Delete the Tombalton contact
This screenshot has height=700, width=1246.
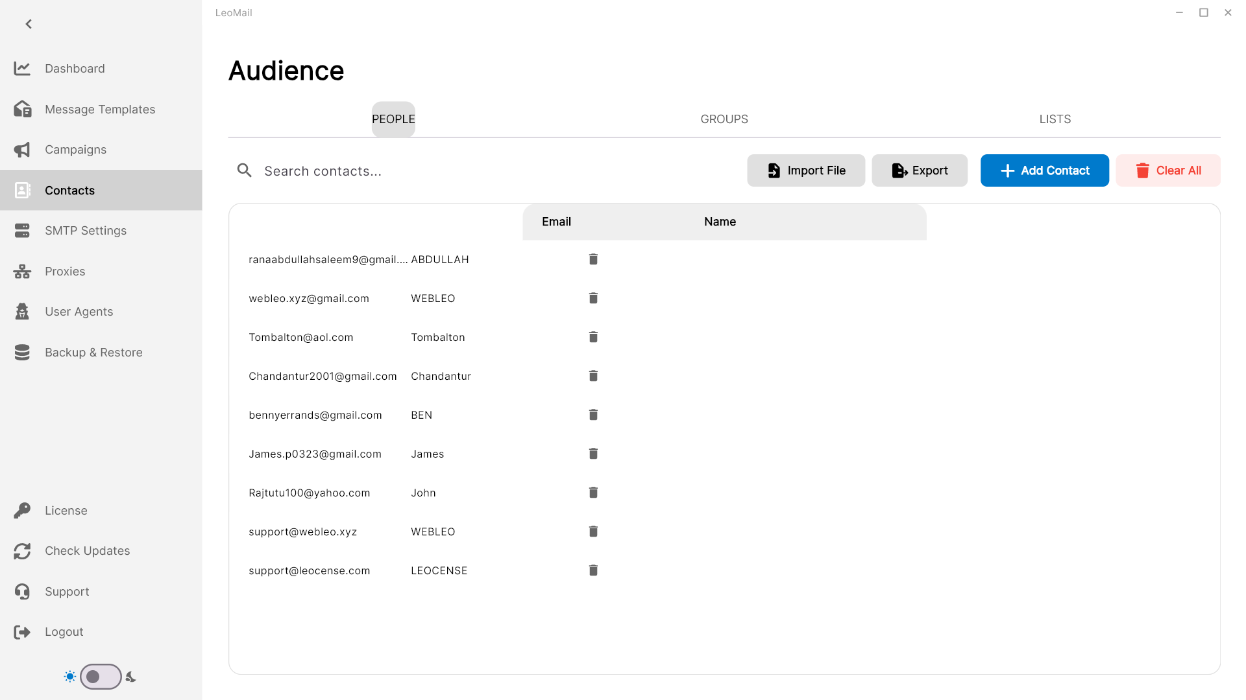click(593, 337)
